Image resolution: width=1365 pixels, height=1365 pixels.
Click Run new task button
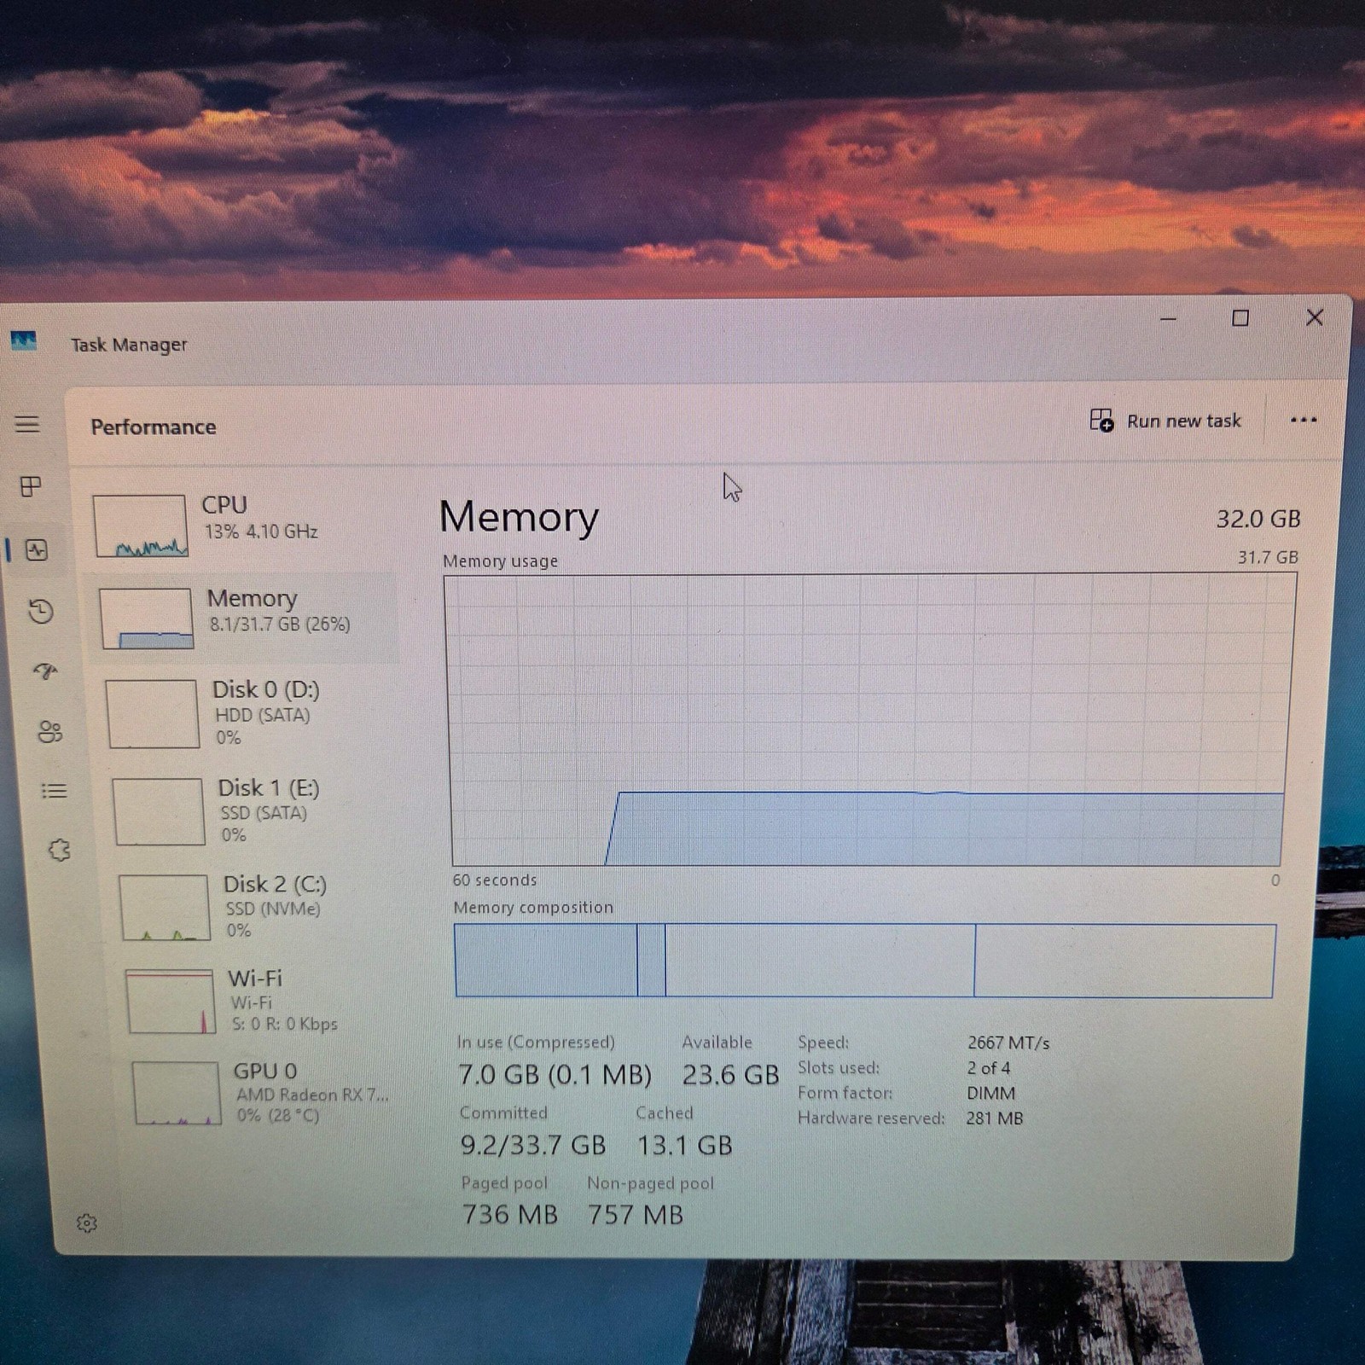point(1165,421)
